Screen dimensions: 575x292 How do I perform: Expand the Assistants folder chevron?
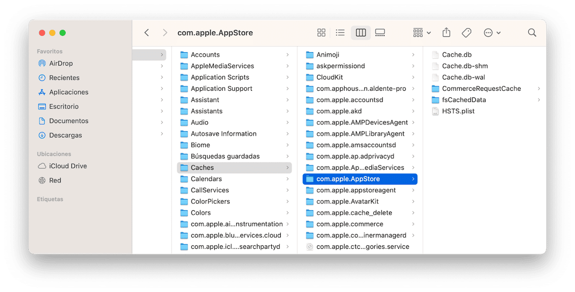click(x=287, y=111)
